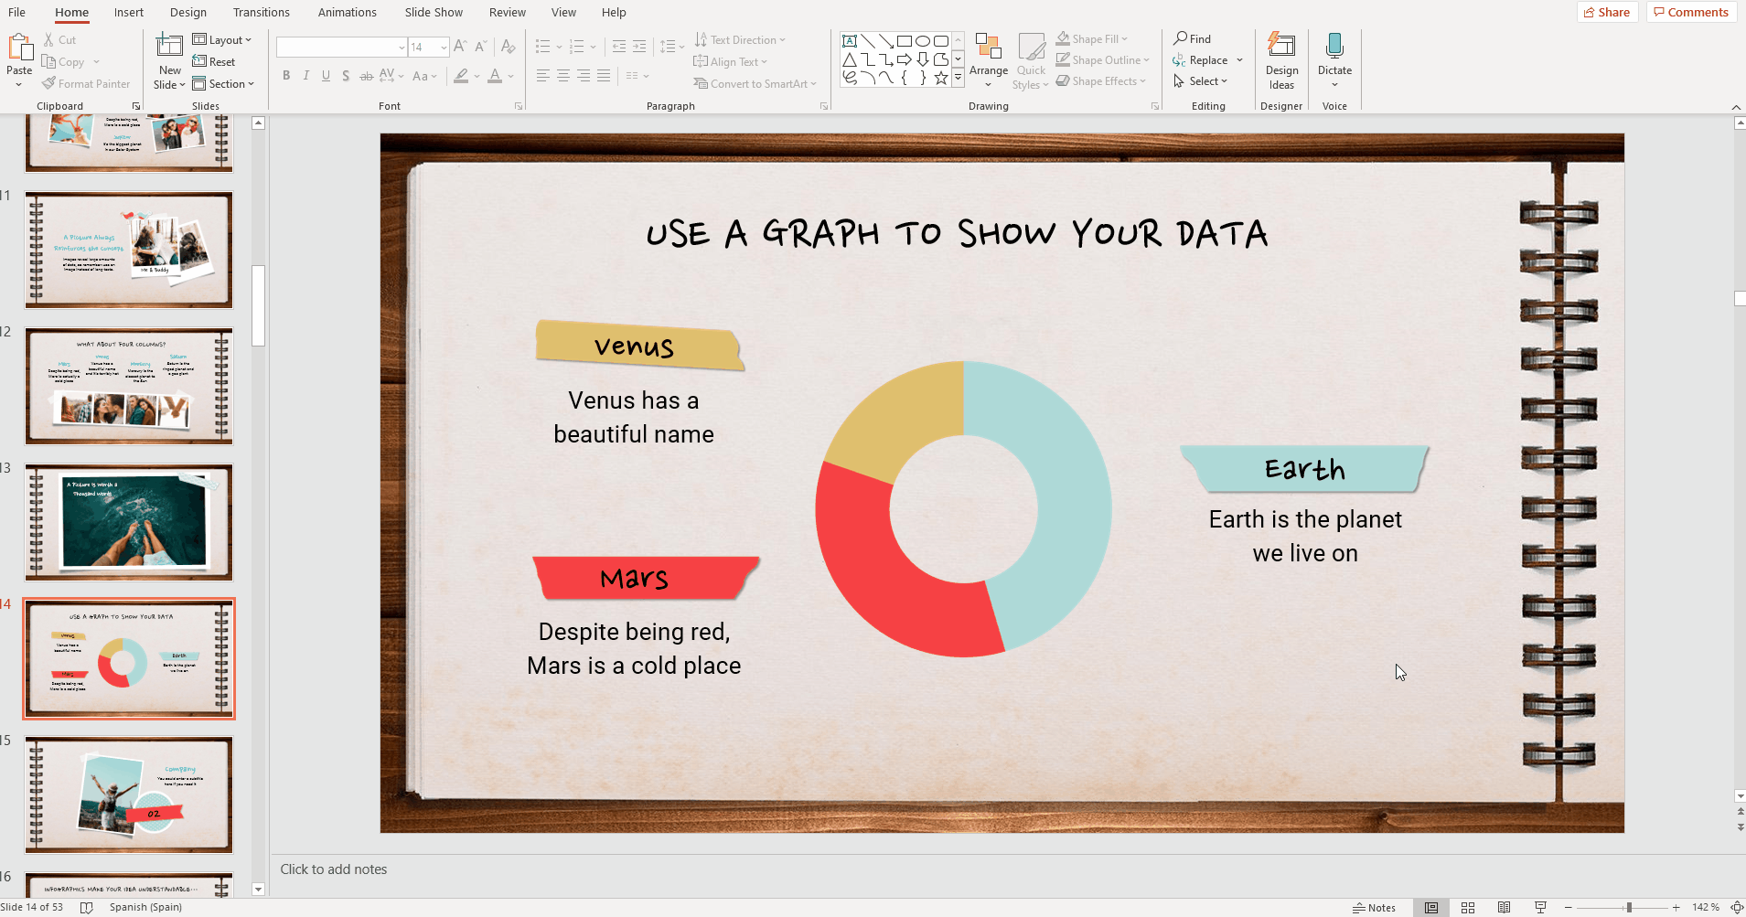Open the Comments panel

pos(1690,12)
